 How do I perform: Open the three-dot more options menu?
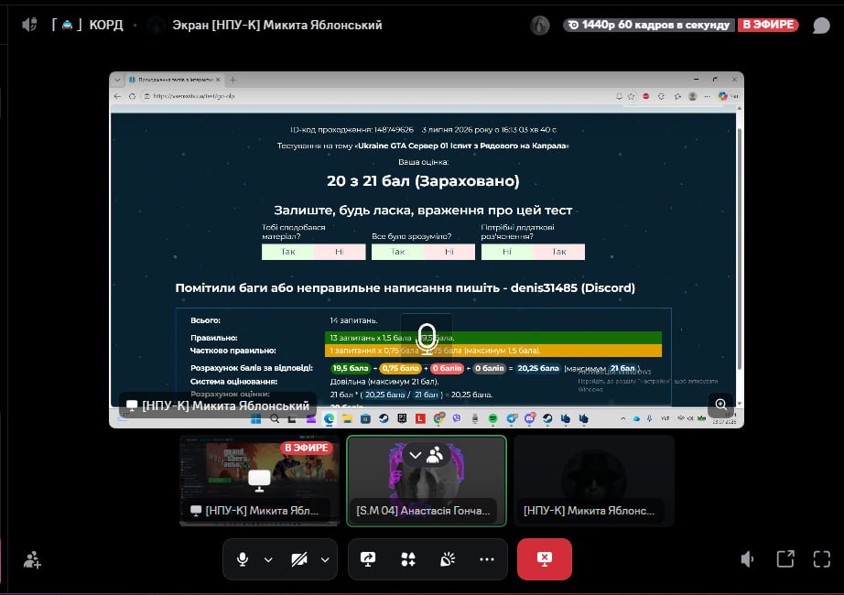pyautogui.click(x=487, y=559)
